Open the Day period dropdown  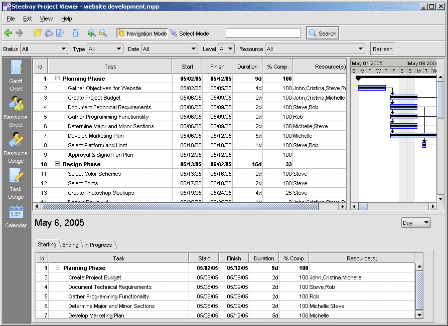tap(416, 223)
